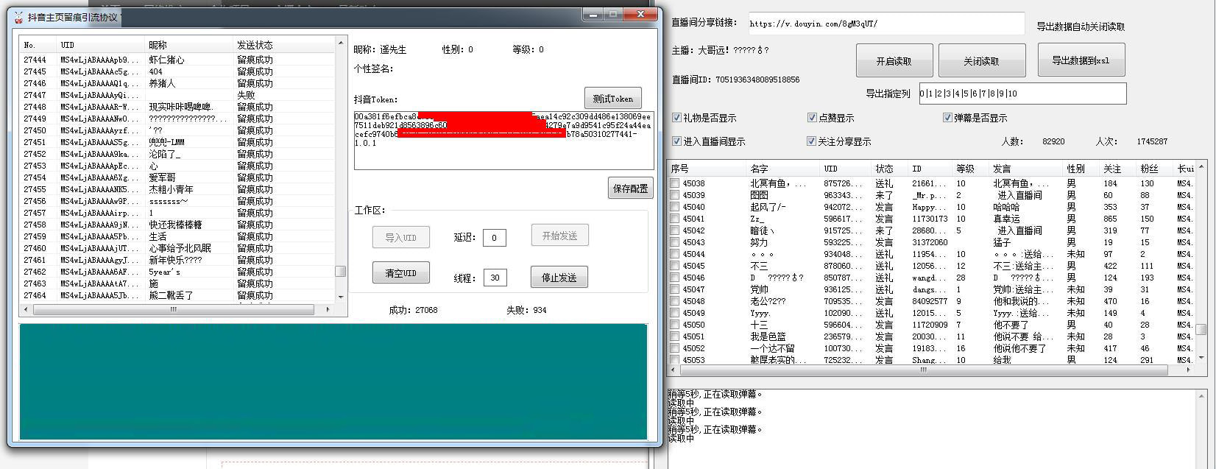Select row 27458 named 快还我棒棒糖

tap(177, 225)
